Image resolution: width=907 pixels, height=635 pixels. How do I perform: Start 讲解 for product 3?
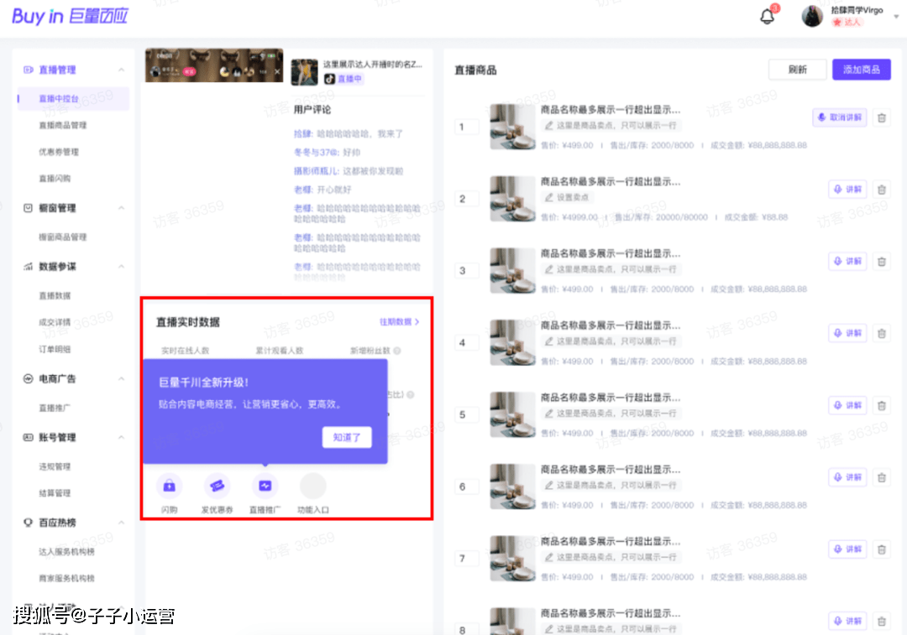(847, 262)
